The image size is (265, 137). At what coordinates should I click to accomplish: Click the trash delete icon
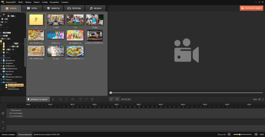[53, 99]
